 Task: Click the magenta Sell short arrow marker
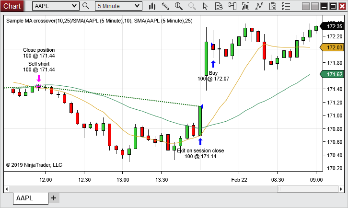(x=39, y=79)
